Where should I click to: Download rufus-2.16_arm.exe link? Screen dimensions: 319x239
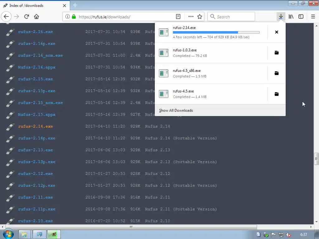tap(40, 55)
